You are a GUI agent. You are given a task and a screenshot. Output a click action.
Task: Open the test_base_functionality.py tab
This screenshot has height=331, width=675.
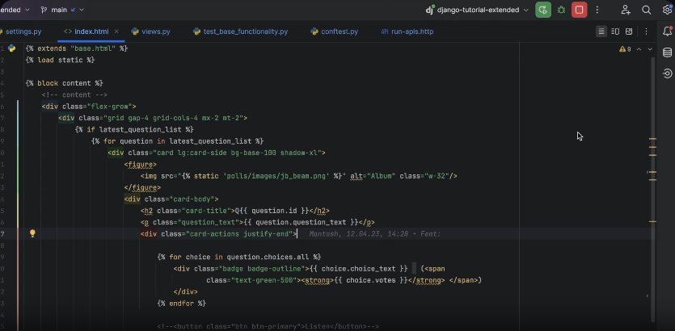click(x=245, y=31)
